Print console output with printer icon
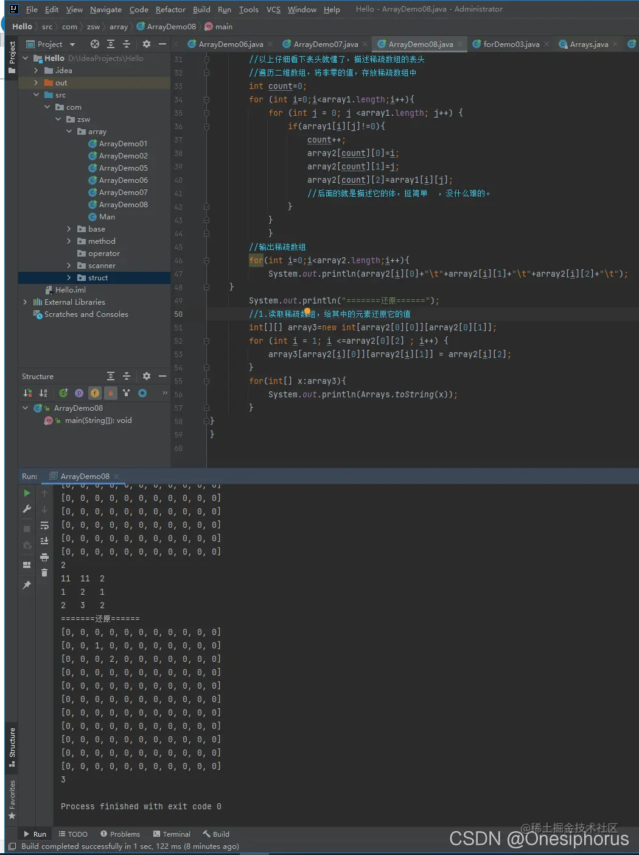The width and height of the screenshot is (639, 855). pyautogui.click(x=44, y=557)
